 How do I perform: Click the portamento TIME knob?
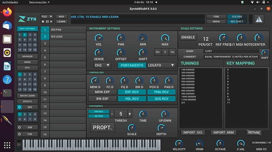(x=143, y=114)
